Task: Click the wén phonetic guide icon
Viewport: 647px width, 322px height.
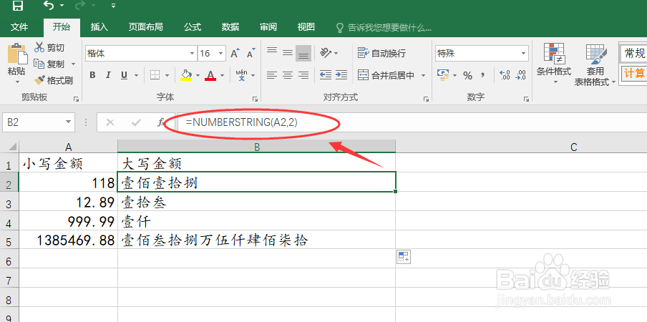Action: pos(242,75)
